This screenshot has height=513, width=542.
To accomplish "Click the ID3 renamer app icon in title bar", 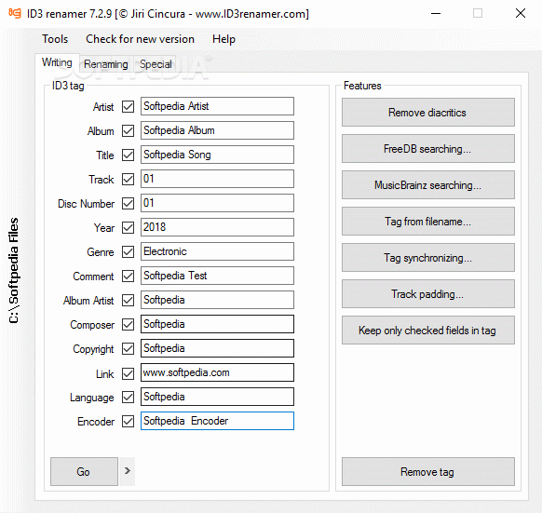I will (x=15, y=13).
